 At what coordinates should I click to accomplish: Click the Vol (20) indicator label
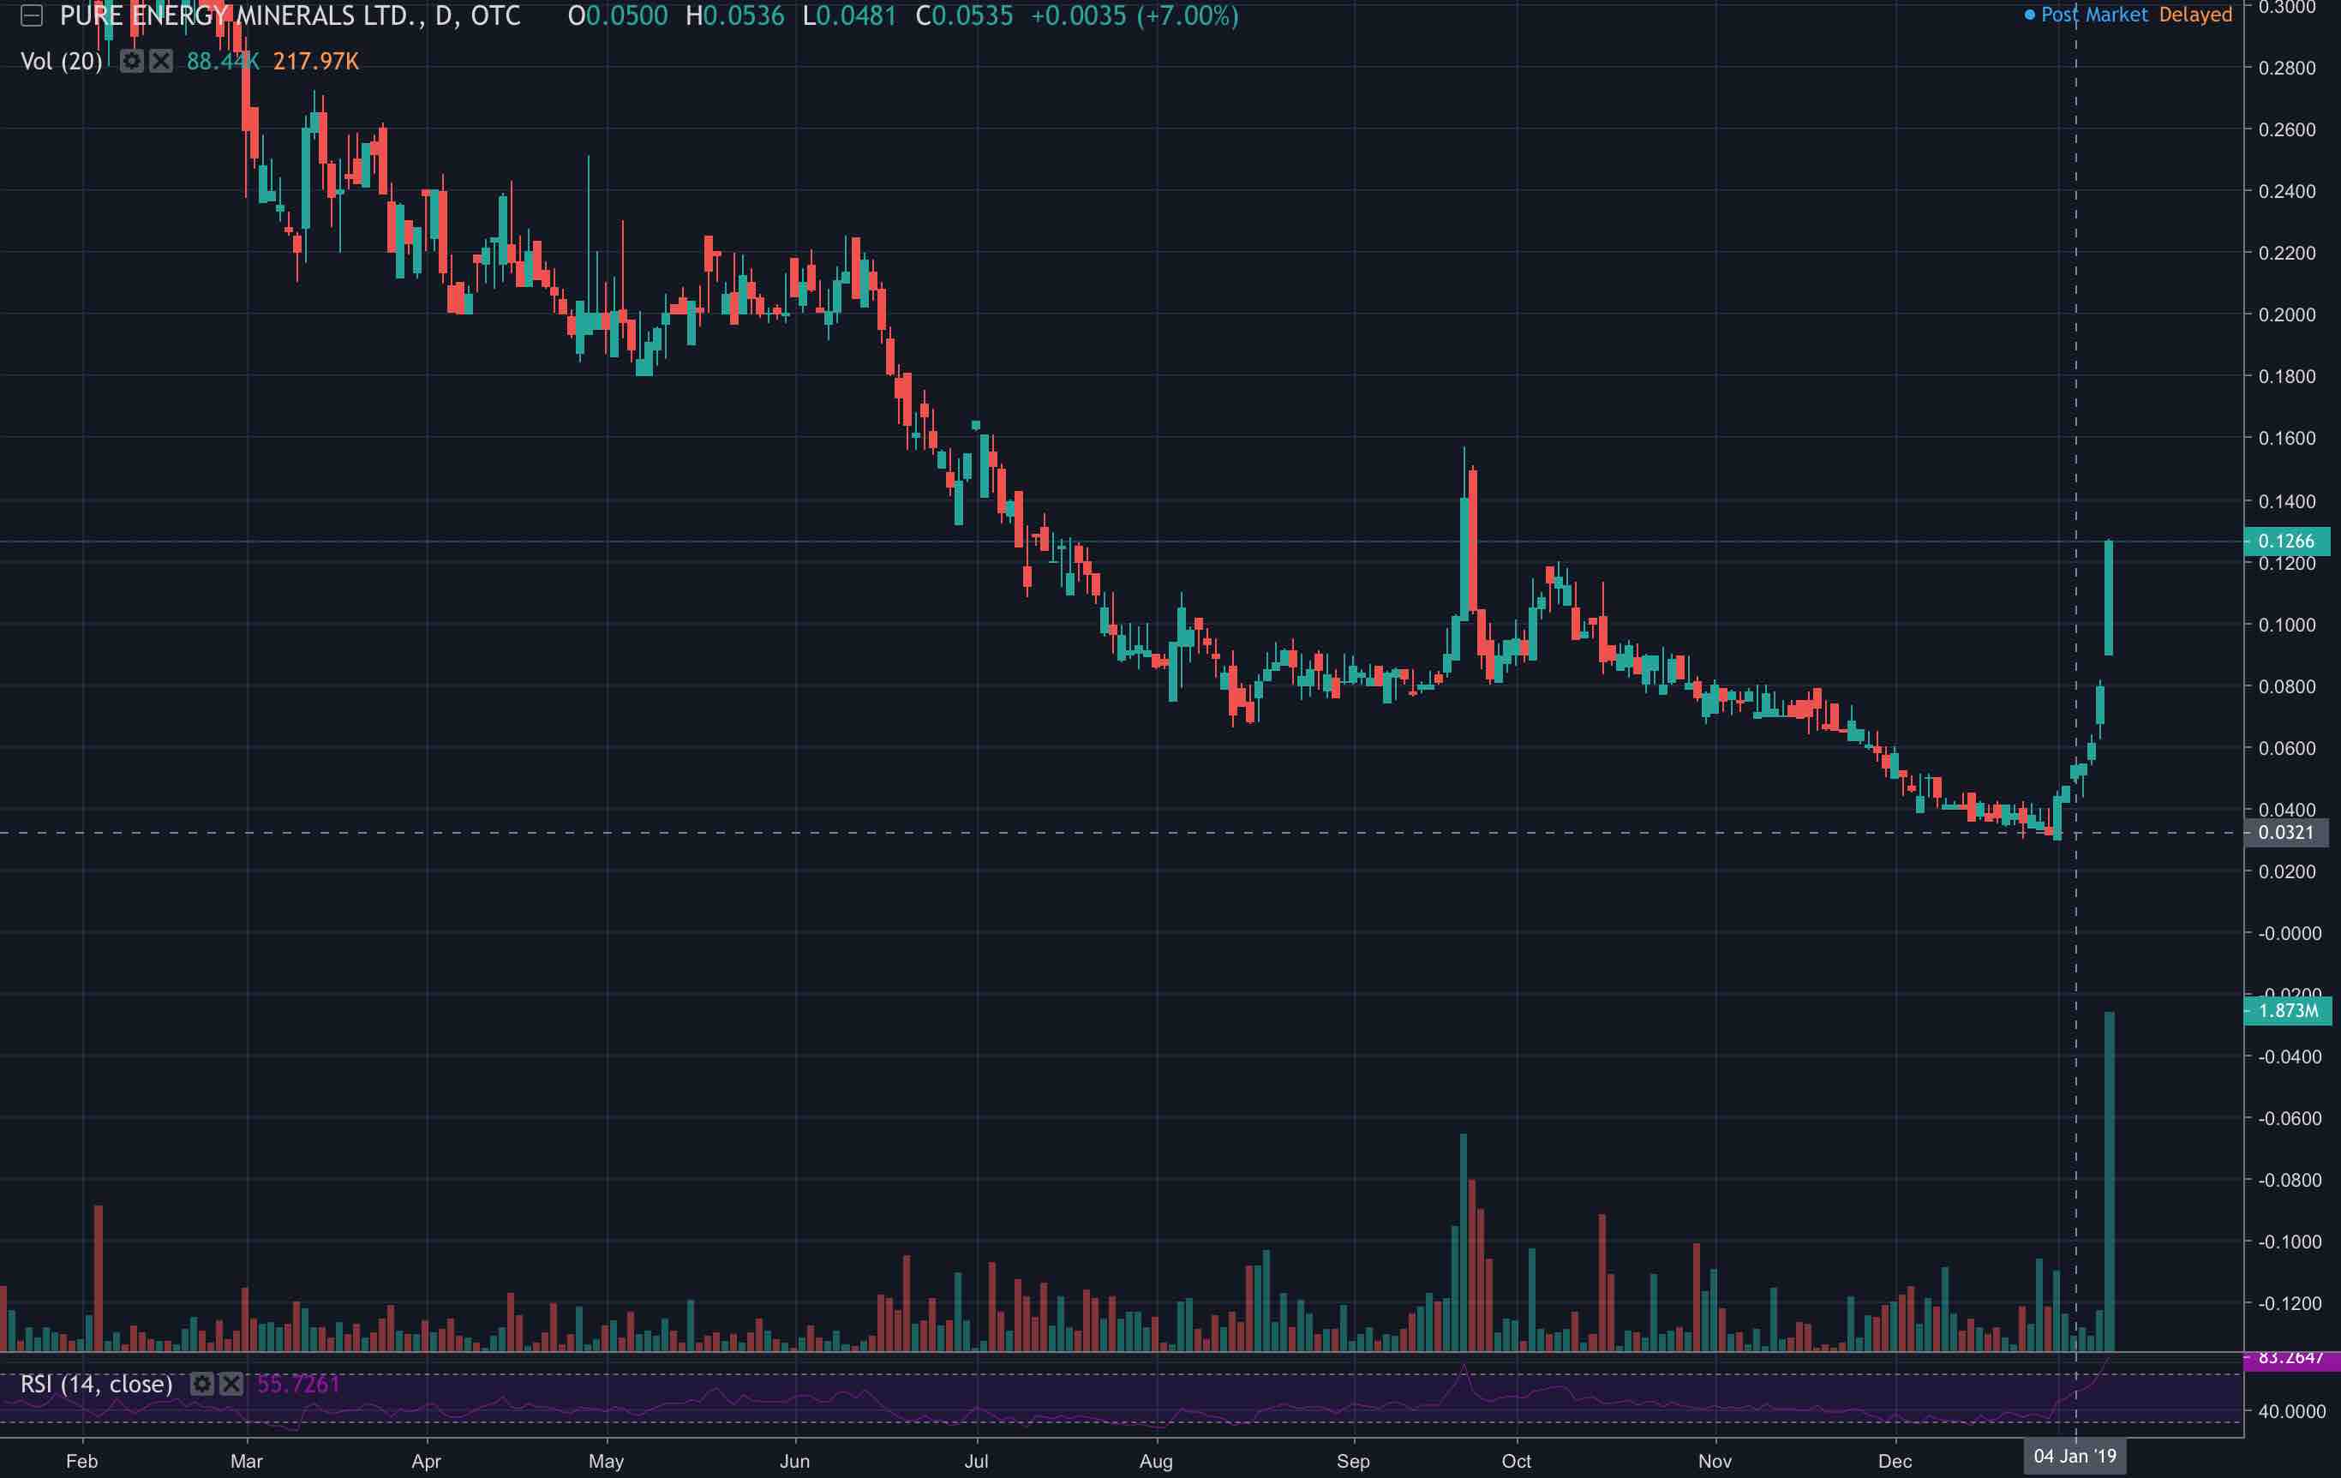(61, 61)
